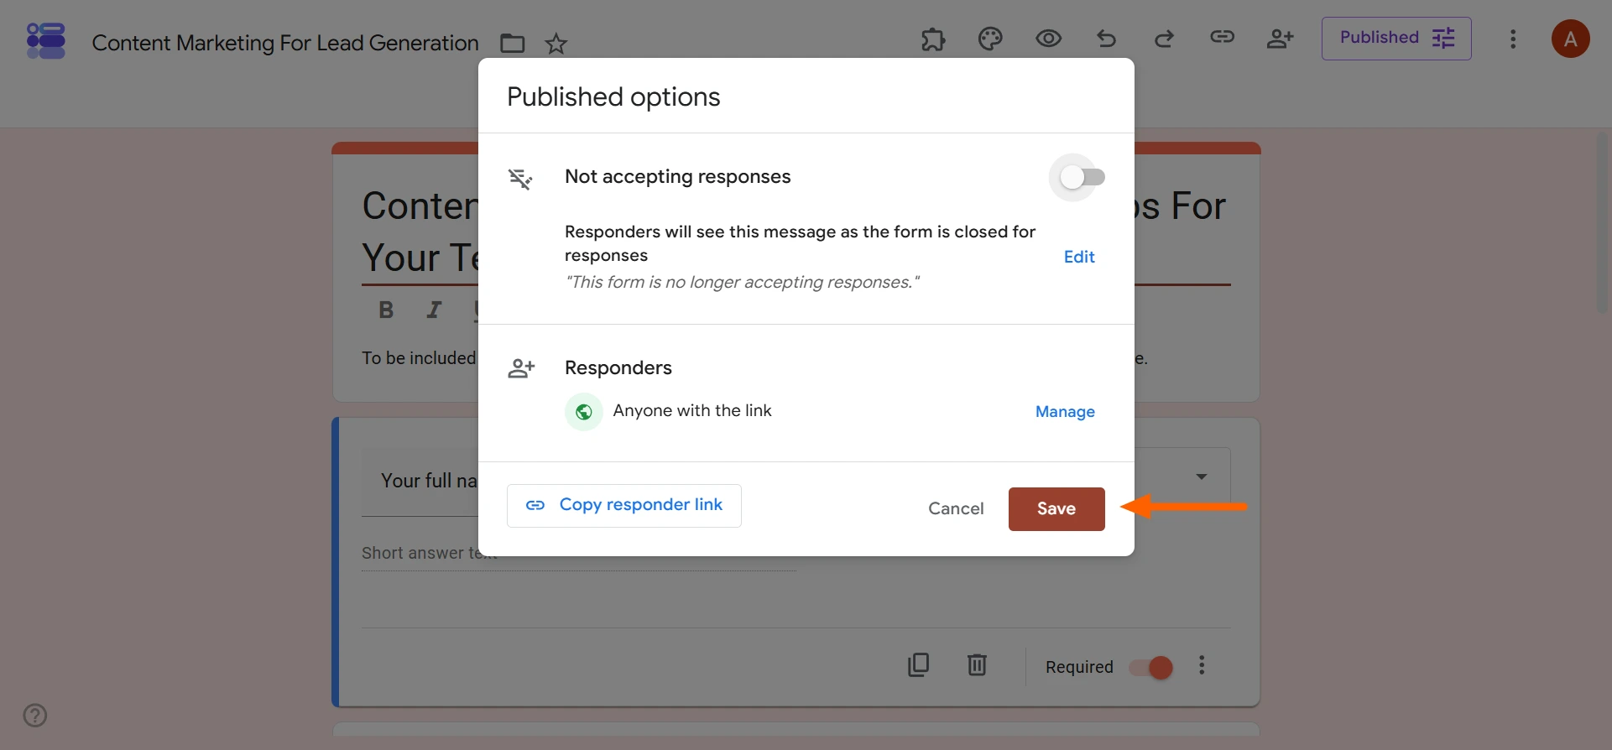Cancel the Published options dialog
This screenshot has height=750, width=1612.
(x=956, y=508)
